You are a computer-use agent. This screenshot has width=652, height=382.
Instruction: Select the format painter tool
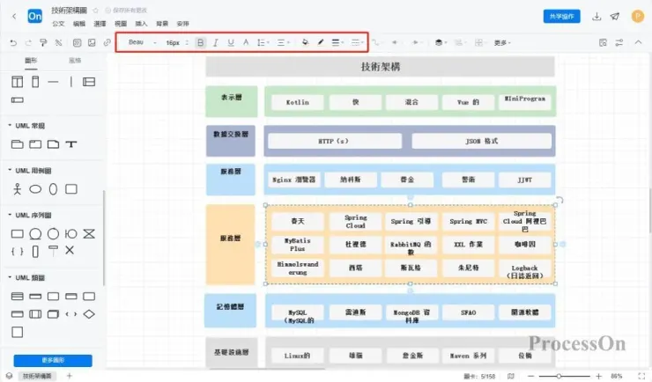[43, 42]
